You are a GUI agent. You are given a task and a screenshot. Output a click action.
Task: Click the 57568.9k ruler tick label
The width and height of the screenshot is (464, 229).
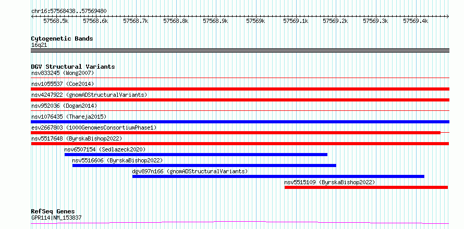pos(216,21)
